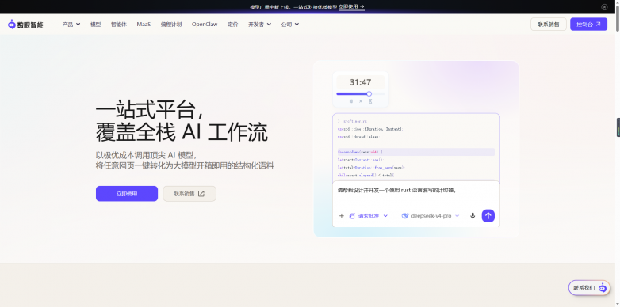Click the purple 立即使用 hero button
The width and height of the screenshot is (620, 307).
click(127, 194)
